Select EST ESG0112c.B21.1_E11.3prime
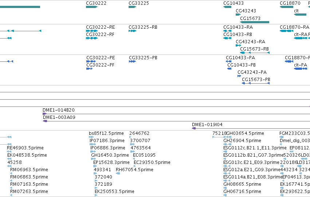This screenshot has height=197, width=310. pyautogui.click(x=255, y=148)
